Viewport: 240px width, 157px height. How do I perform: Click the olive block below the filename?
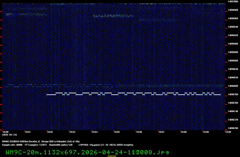click(x=112, y=156)
